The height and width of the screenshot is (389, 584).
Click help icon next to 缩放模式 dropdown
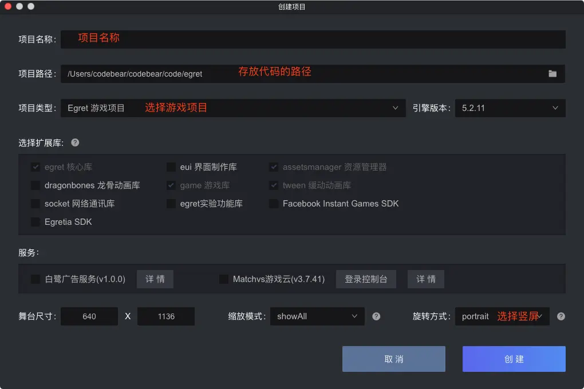[376, 316]
